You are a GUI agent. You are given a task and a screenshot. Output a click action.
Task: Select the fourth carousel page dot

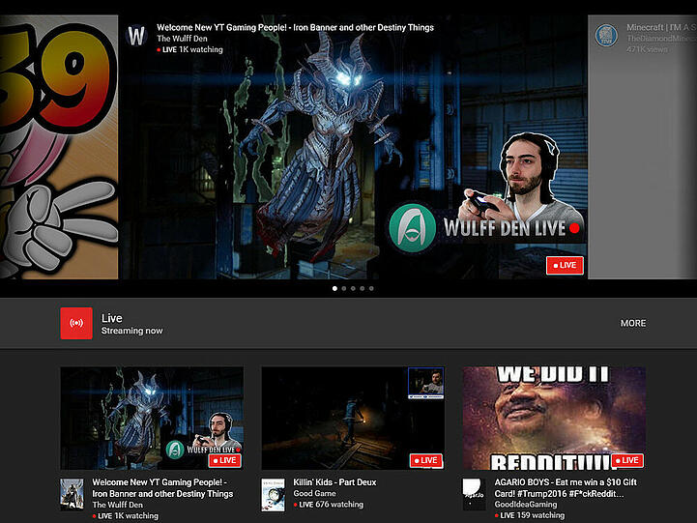coord(363,288)
